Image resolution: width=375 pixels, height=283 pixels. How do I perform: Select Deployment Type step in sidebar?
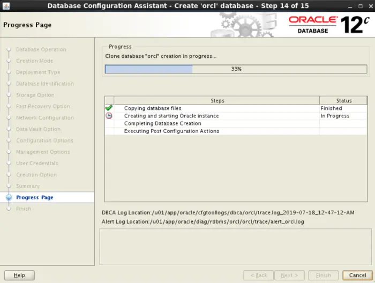pos(38,72)
